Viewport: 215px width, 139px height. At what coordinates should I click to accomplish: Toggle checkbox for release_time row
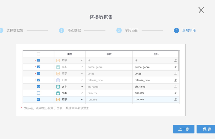point(38,80)
